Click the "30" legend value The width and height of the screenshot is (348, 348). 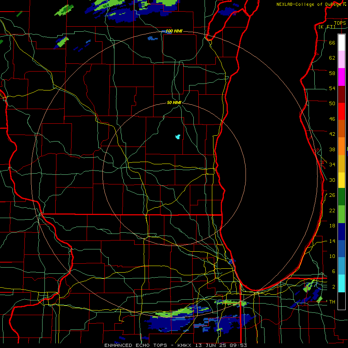(x=332, y=180)
